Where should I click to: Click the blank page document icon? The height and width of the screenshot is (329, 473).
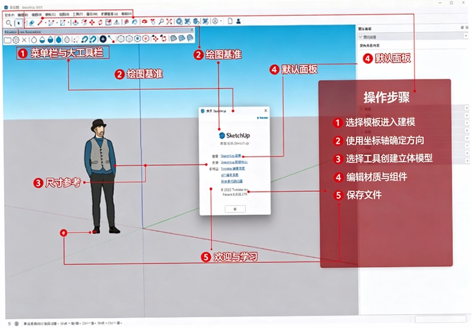(x=230, y=21)
